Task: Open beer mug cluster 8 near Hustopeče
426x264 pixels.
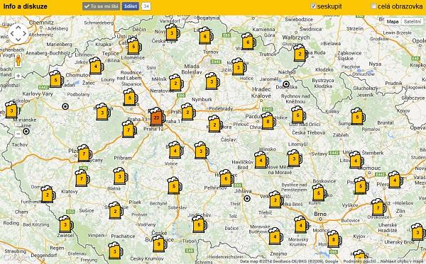Action: point(334,239)
